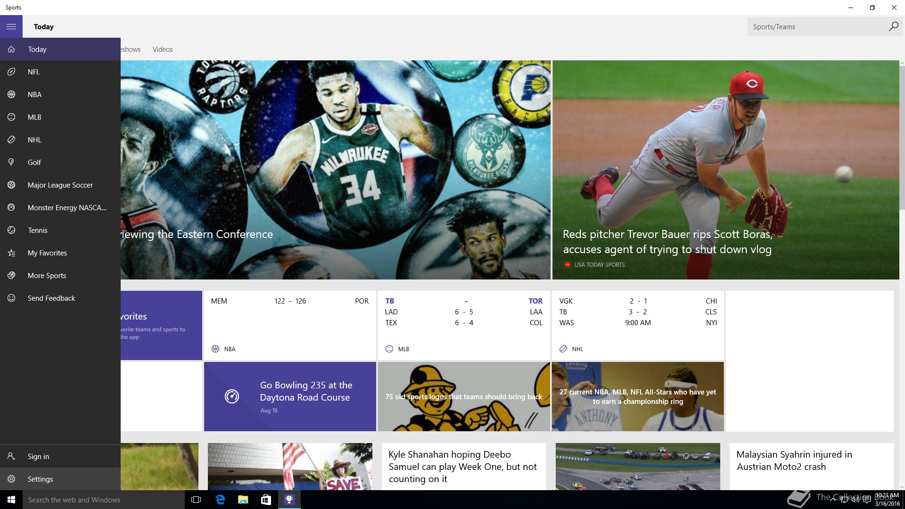This screenshot has height=509, width=905.
Task: Click the Sports/Teams search field
Action: (x=817, y=27)
